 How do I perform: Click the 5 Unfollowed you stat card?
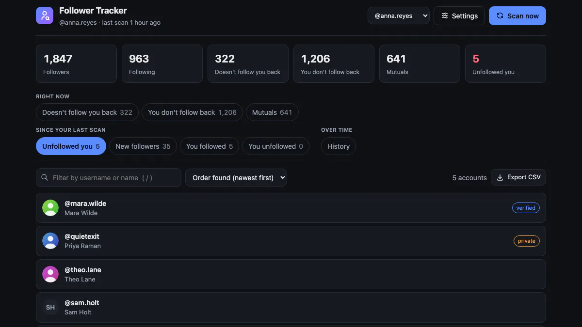tap(505, 64)
